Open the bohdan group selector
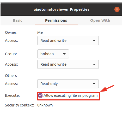 pyautogui.click(x=53, y=54)
